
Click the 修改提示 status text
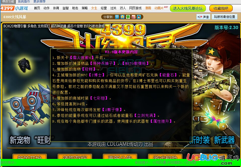(8, 162)
